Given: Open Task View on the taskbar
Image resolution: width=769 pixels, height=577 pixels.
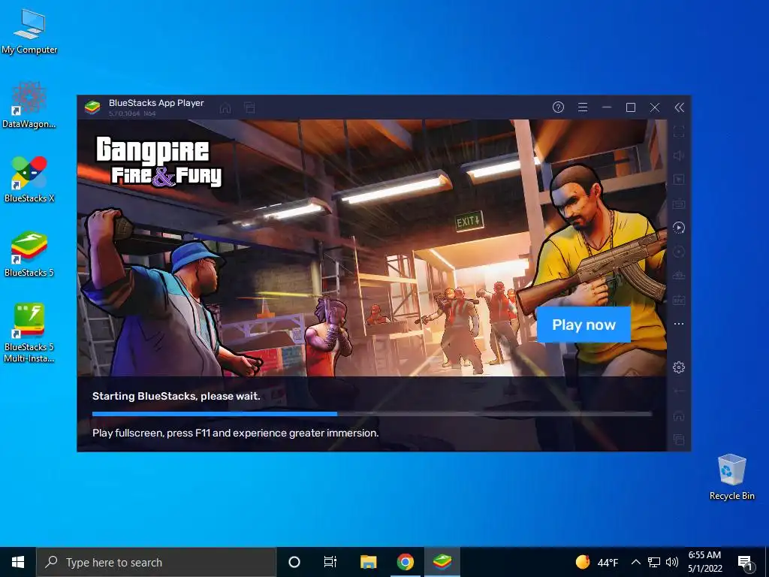Looking at the screenshot, I should 330,562.
